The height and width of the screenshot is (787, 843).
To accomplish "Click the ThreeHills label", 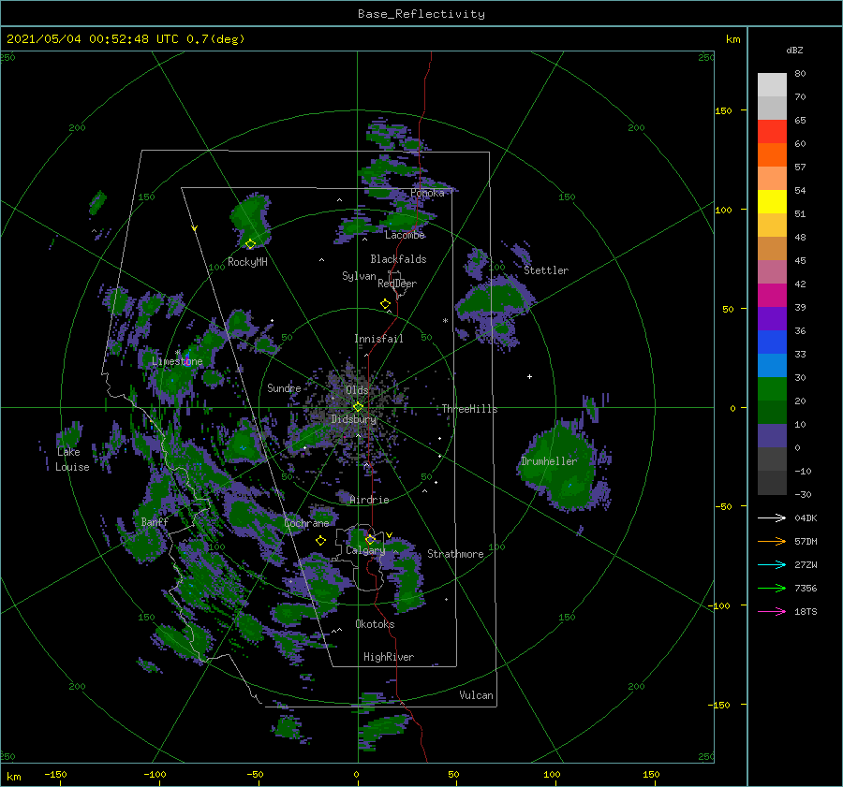I will pyautogui.click(x=470, y=409).
